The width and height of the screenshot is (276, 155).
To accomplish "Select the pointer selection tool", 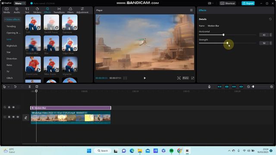I will click(4, 87).
